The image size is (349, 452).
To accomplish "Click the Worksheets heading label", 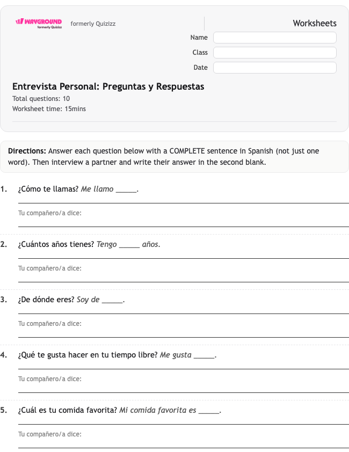I will [315, 23].
